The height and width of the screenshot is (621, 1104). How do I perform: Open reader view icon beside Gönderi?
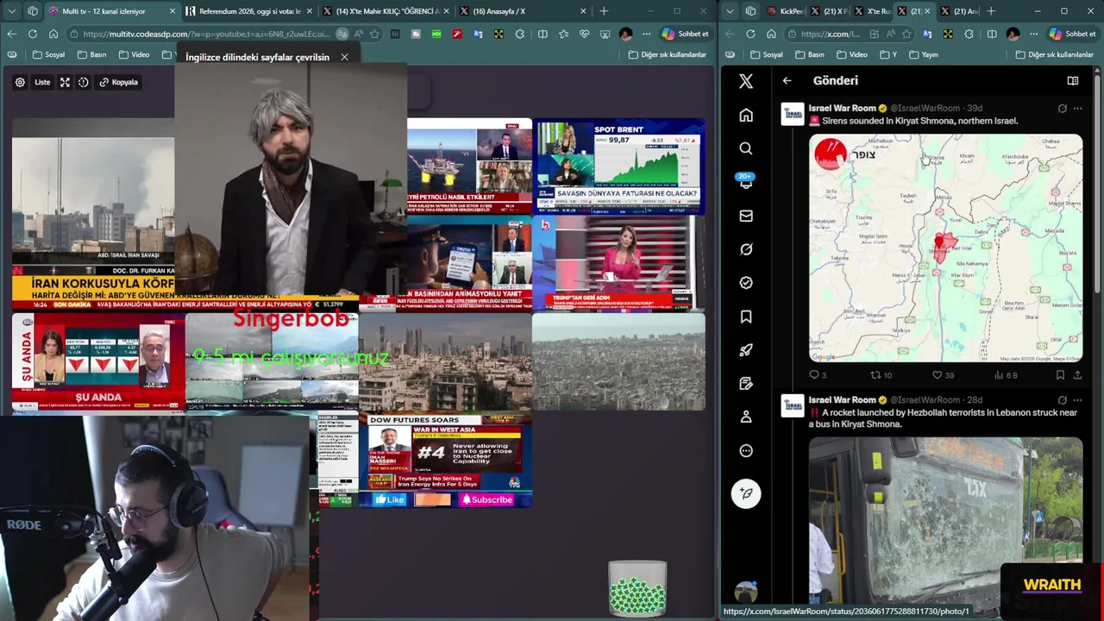1072,80
